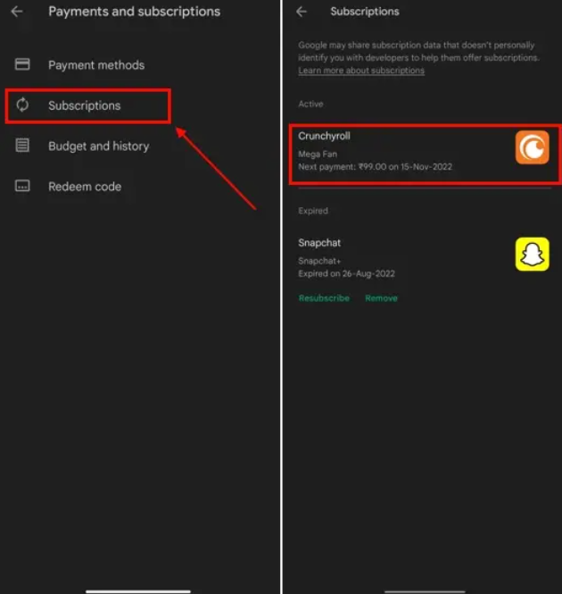
Task: Tap the Snapchat ghost app icon
Action: [x=532, y=255]
